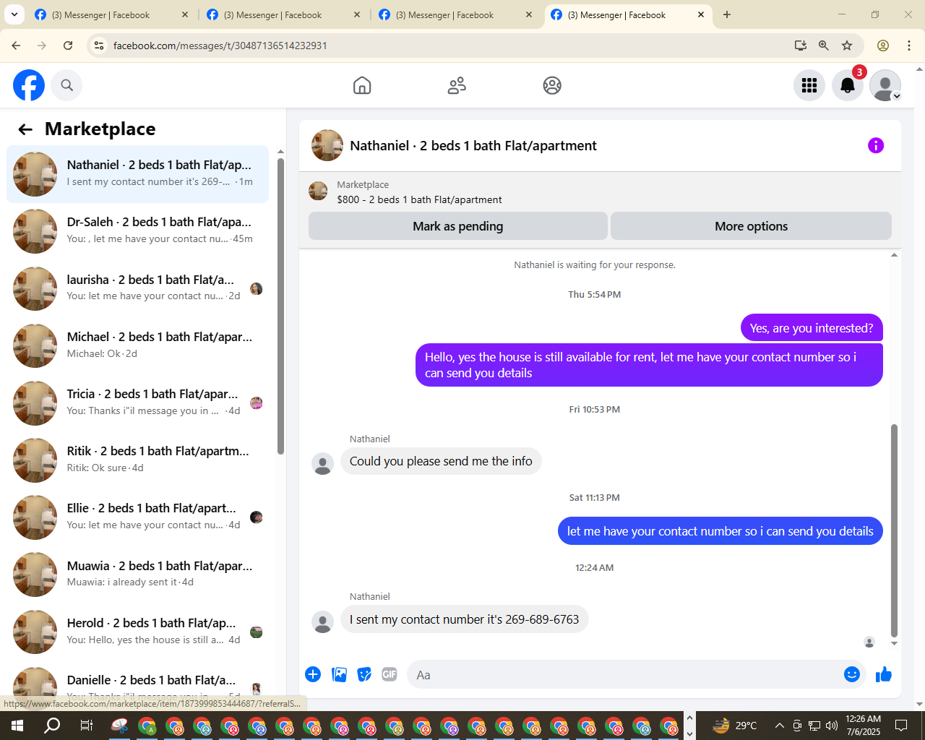Click Mark as pending button
925x740 pixels.
(x=457, y=226)
